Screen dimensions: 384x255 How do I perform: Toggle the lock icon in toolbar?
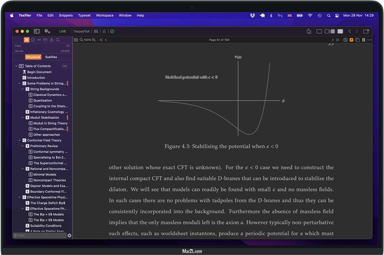tap(104, 32)
